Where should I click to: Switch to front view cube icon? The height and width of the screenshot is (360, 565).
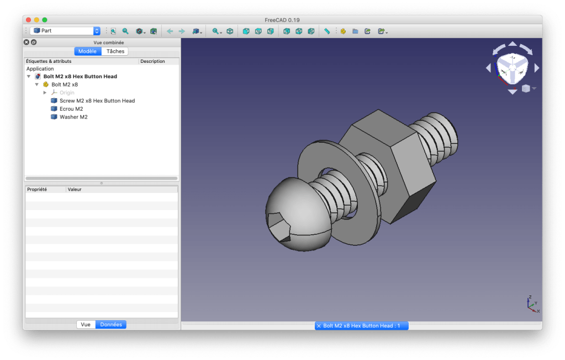[246, 31]
